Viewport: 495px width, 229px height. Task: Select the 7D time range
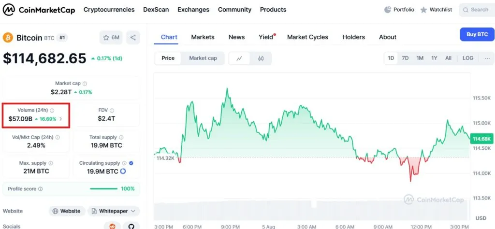coord(405,58)
